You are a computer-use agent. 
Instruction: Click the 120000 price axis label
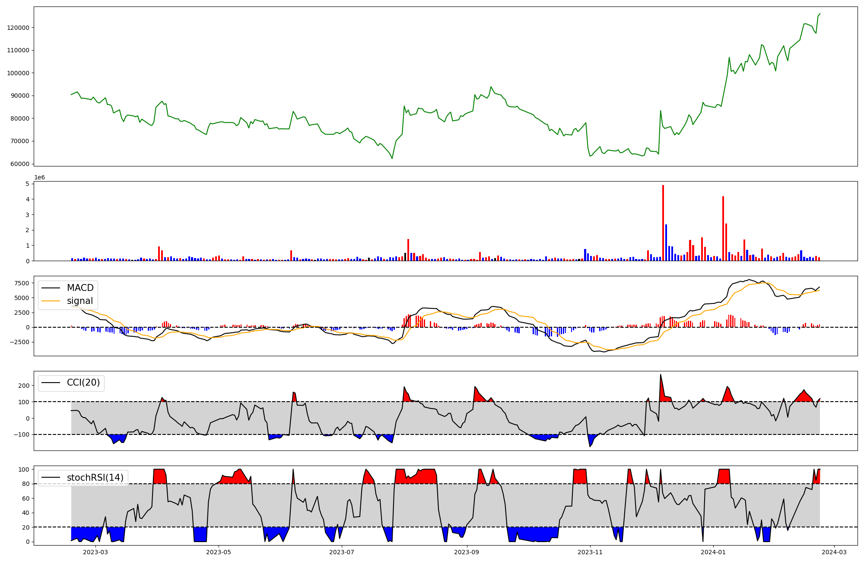pyautogui.click(x=18, y=28)
